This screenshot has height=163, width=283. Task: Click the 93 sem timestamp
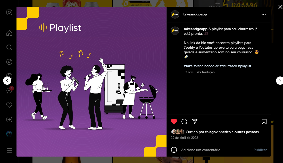[x=188, y=72]
